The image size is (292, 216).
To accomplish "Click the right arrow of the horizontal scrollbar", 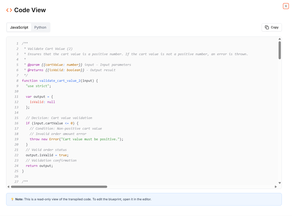I will (x=276, y=187).
